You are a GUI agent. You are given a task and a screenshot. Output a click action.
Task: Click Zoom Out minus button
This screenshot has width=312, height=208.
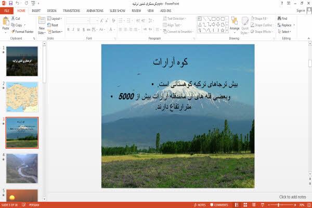click(269, 205)
